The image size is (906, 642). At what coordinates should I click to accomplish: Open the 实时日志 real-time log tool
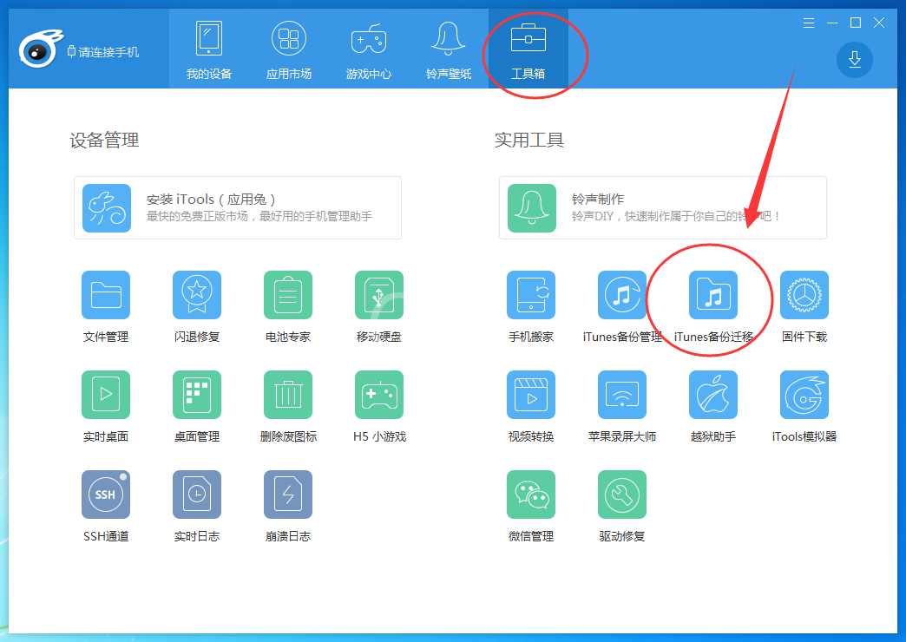[197, 495]
